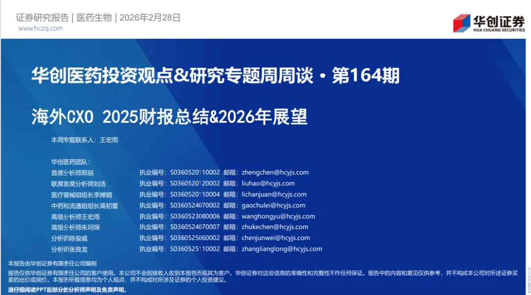Select the date 2026年2月28日
531x295 pixels.
coord(150,18)
